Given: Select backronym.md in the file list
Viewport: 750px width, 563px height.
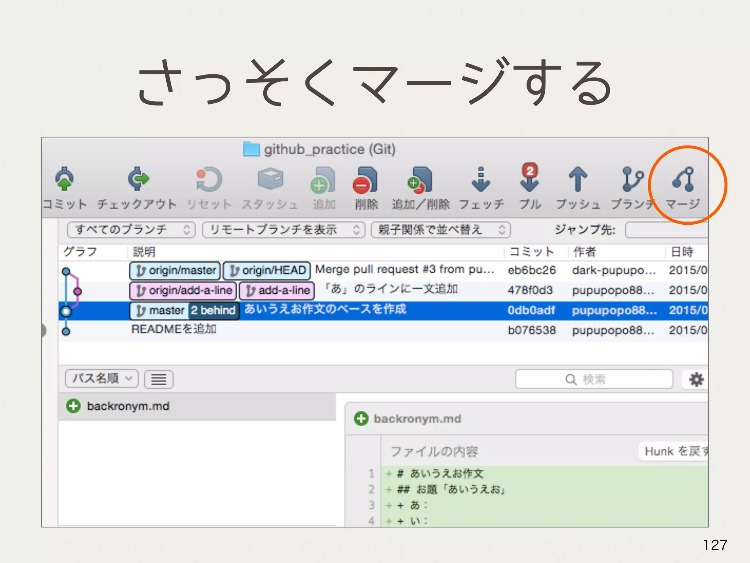Looking at the screenshot, I should (x=128, y=406).
